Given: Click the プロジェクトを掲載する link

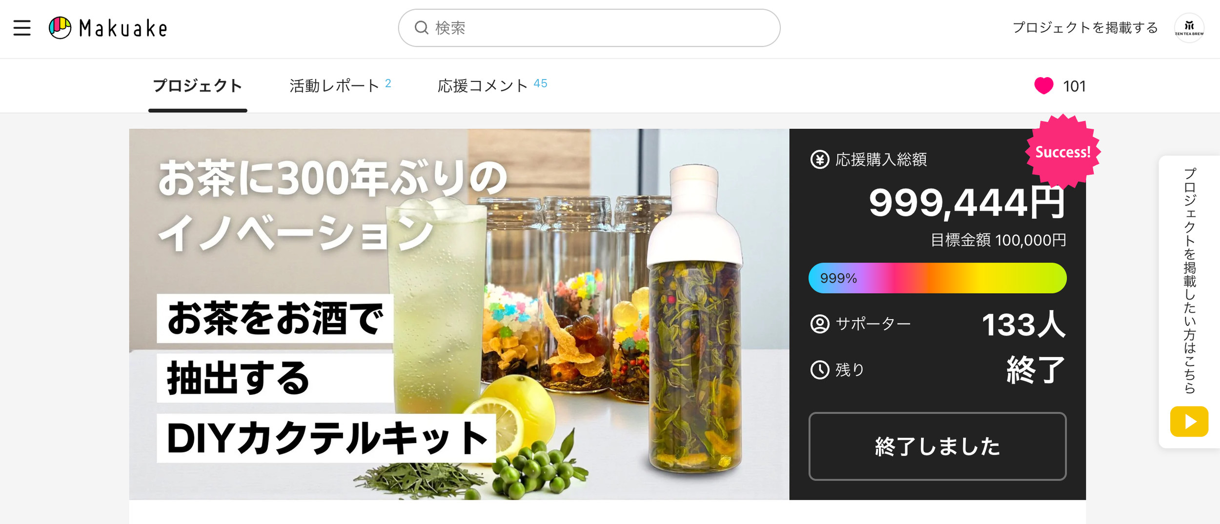Looking at the screenshot, I should tap(1085, 28).
